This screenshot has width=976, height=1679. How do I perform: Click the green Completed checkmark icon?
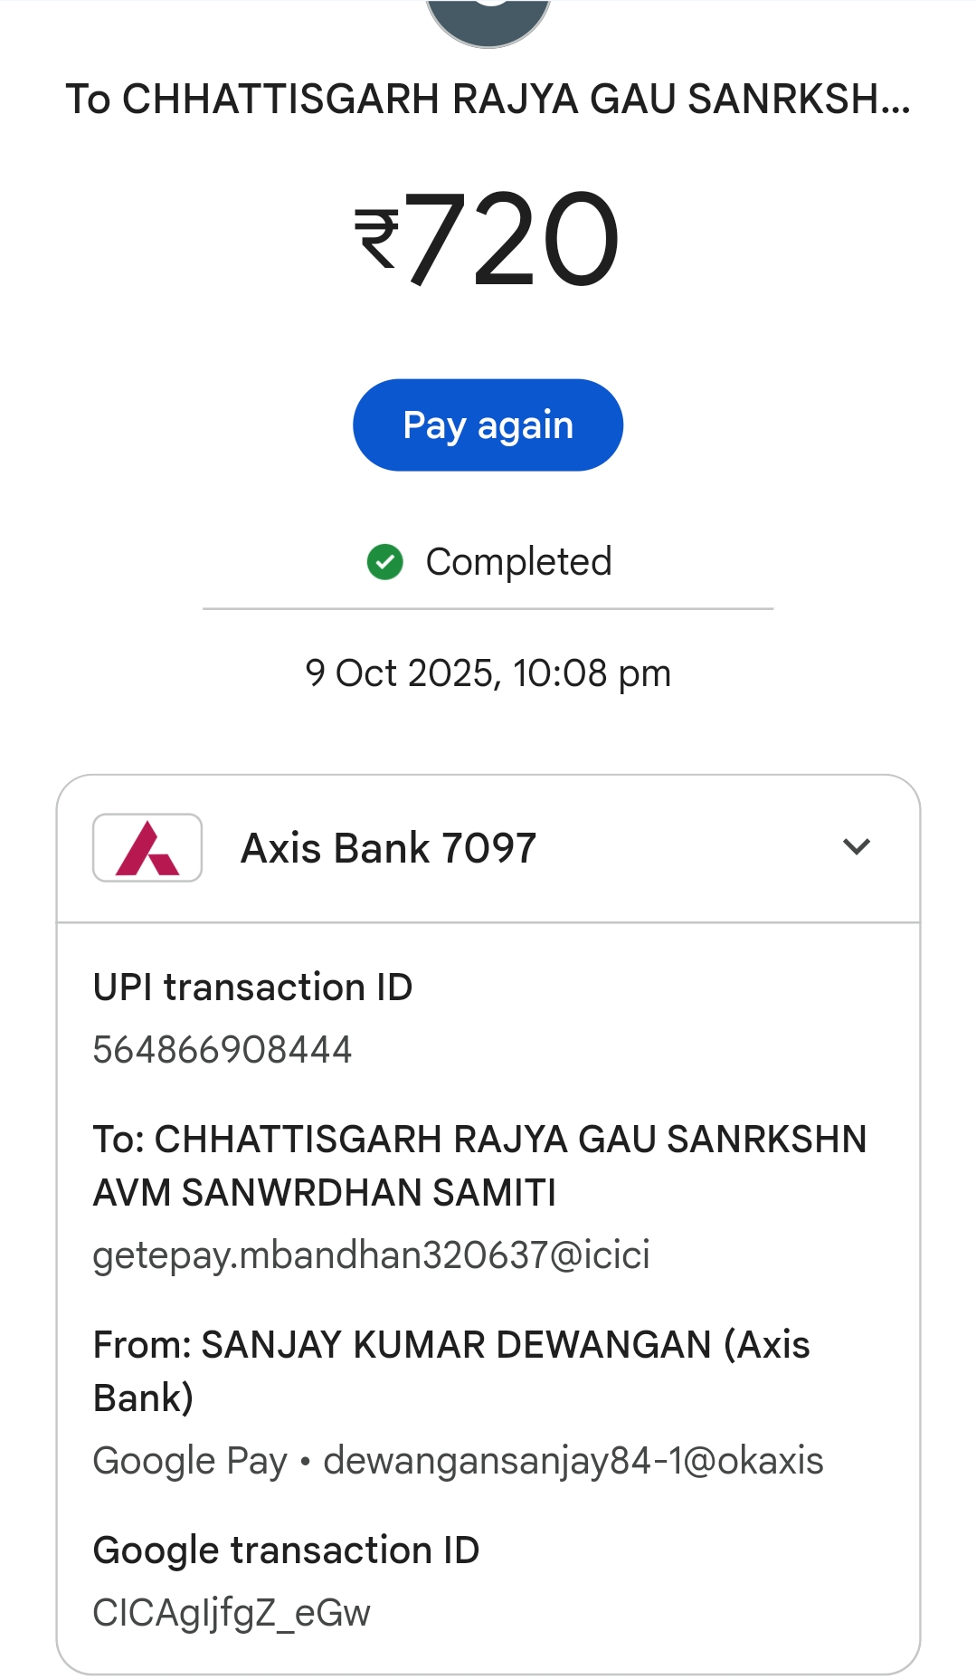(x=385, y=562)
